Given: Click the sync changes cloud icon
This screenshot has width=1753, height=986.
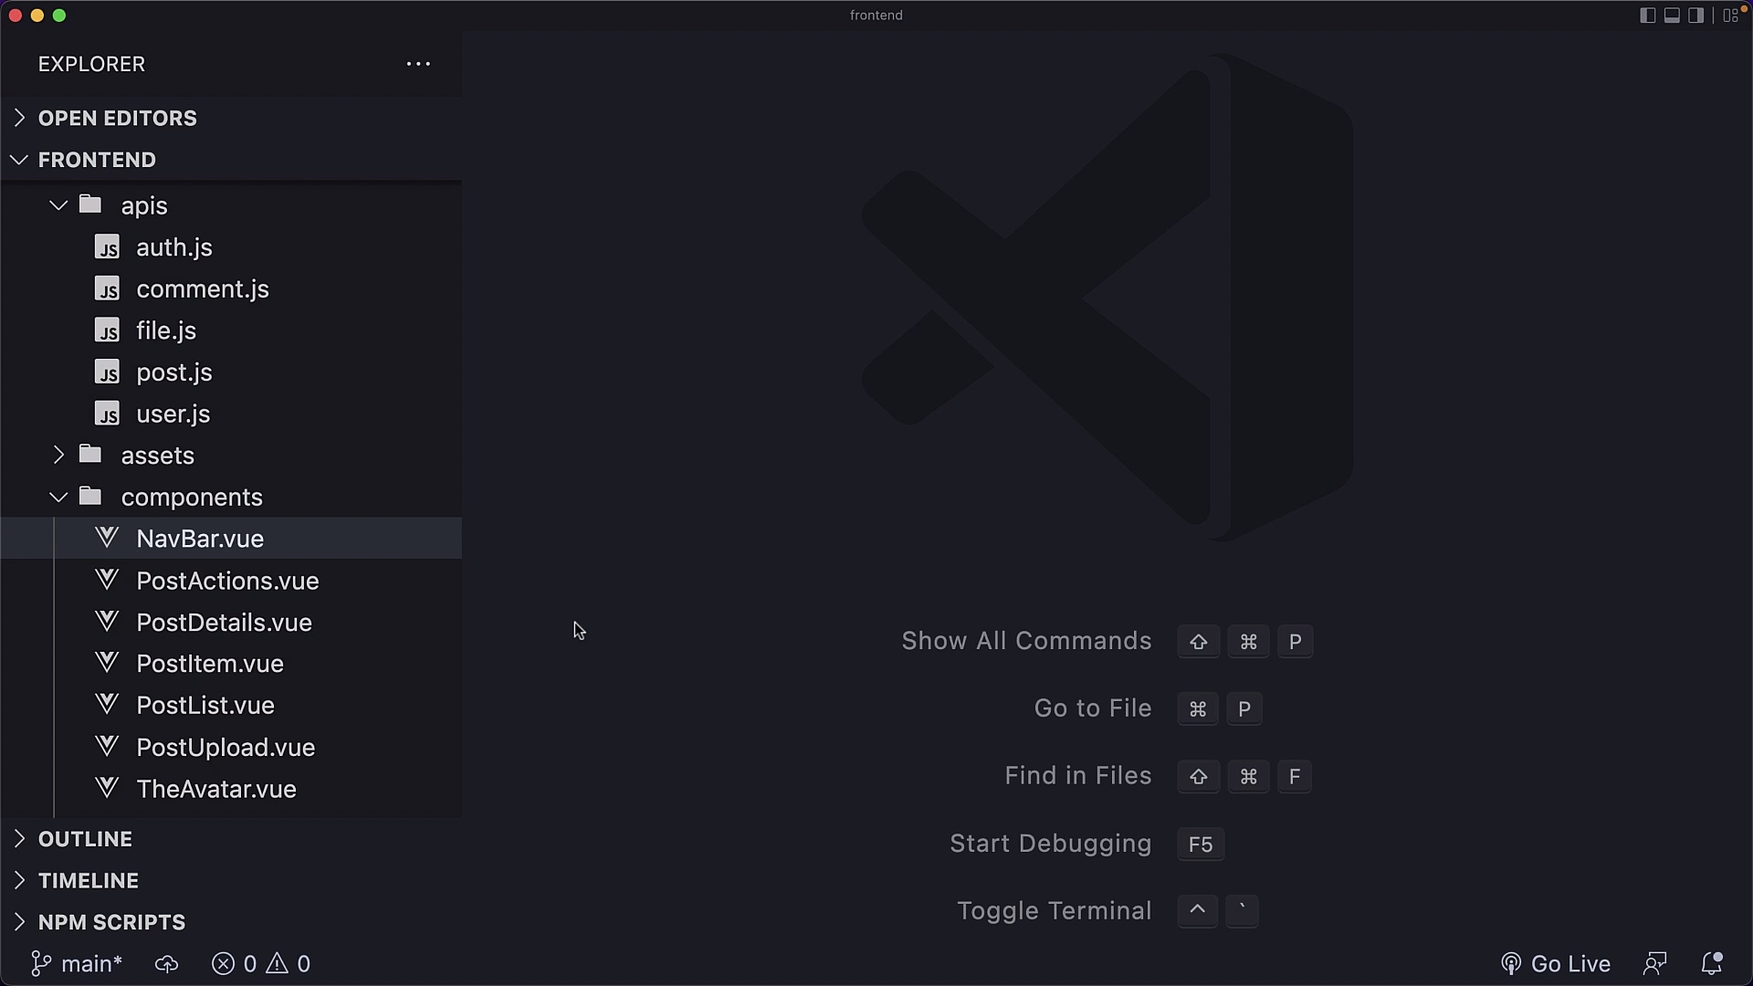Looking at the screenshot, I should [x=165, y=963].
